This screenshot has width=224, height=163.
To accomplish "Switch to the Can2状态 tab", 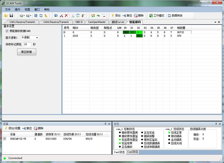I will (x=133, y=152).
